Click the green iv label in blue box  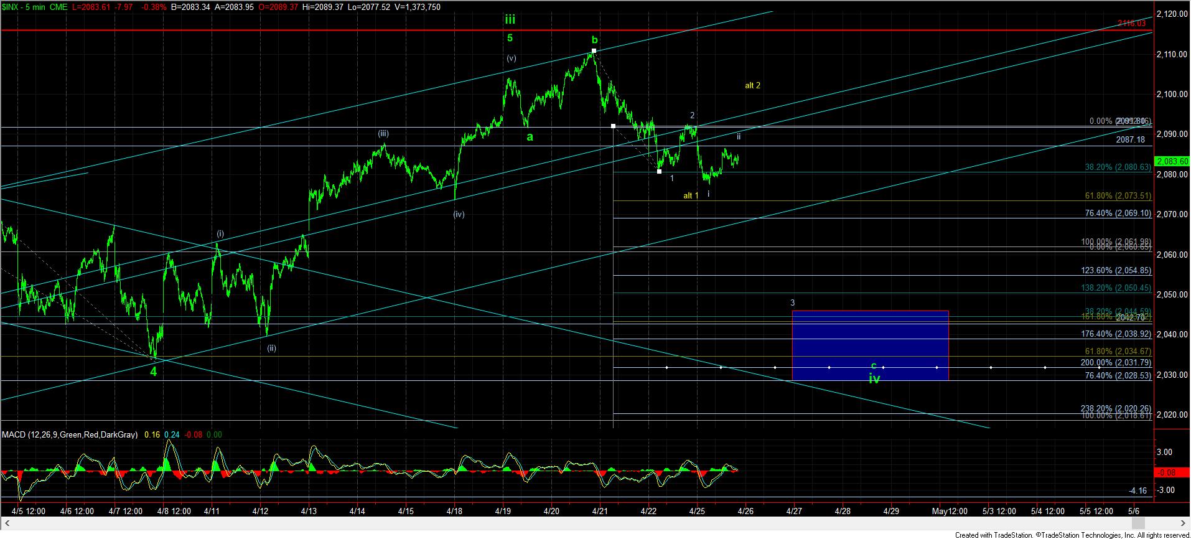pyautogui.click(x=874, y=378)
